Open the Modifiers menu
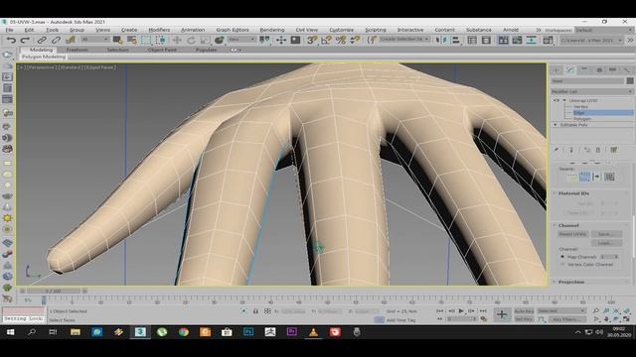This screenshot has height=357, width=636. coord(159,30)
